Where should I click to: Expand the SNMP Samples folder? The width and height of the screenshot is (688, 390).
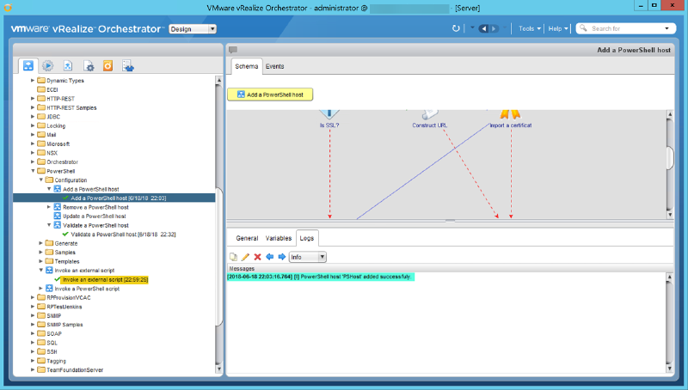click(x=33, y=325)
